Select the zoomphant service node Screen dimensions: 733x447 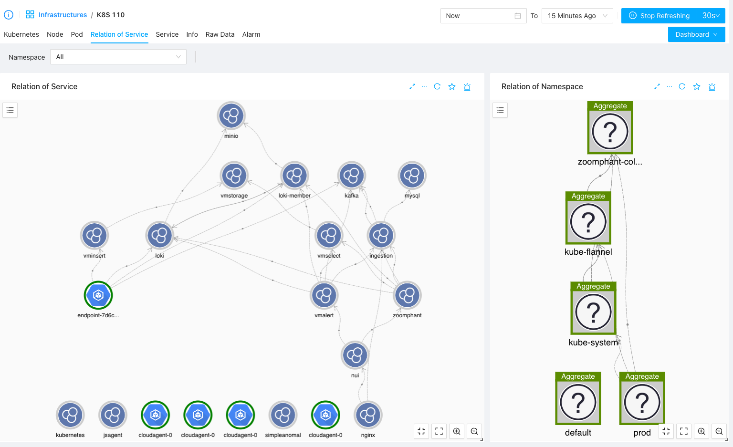point(407,295)
